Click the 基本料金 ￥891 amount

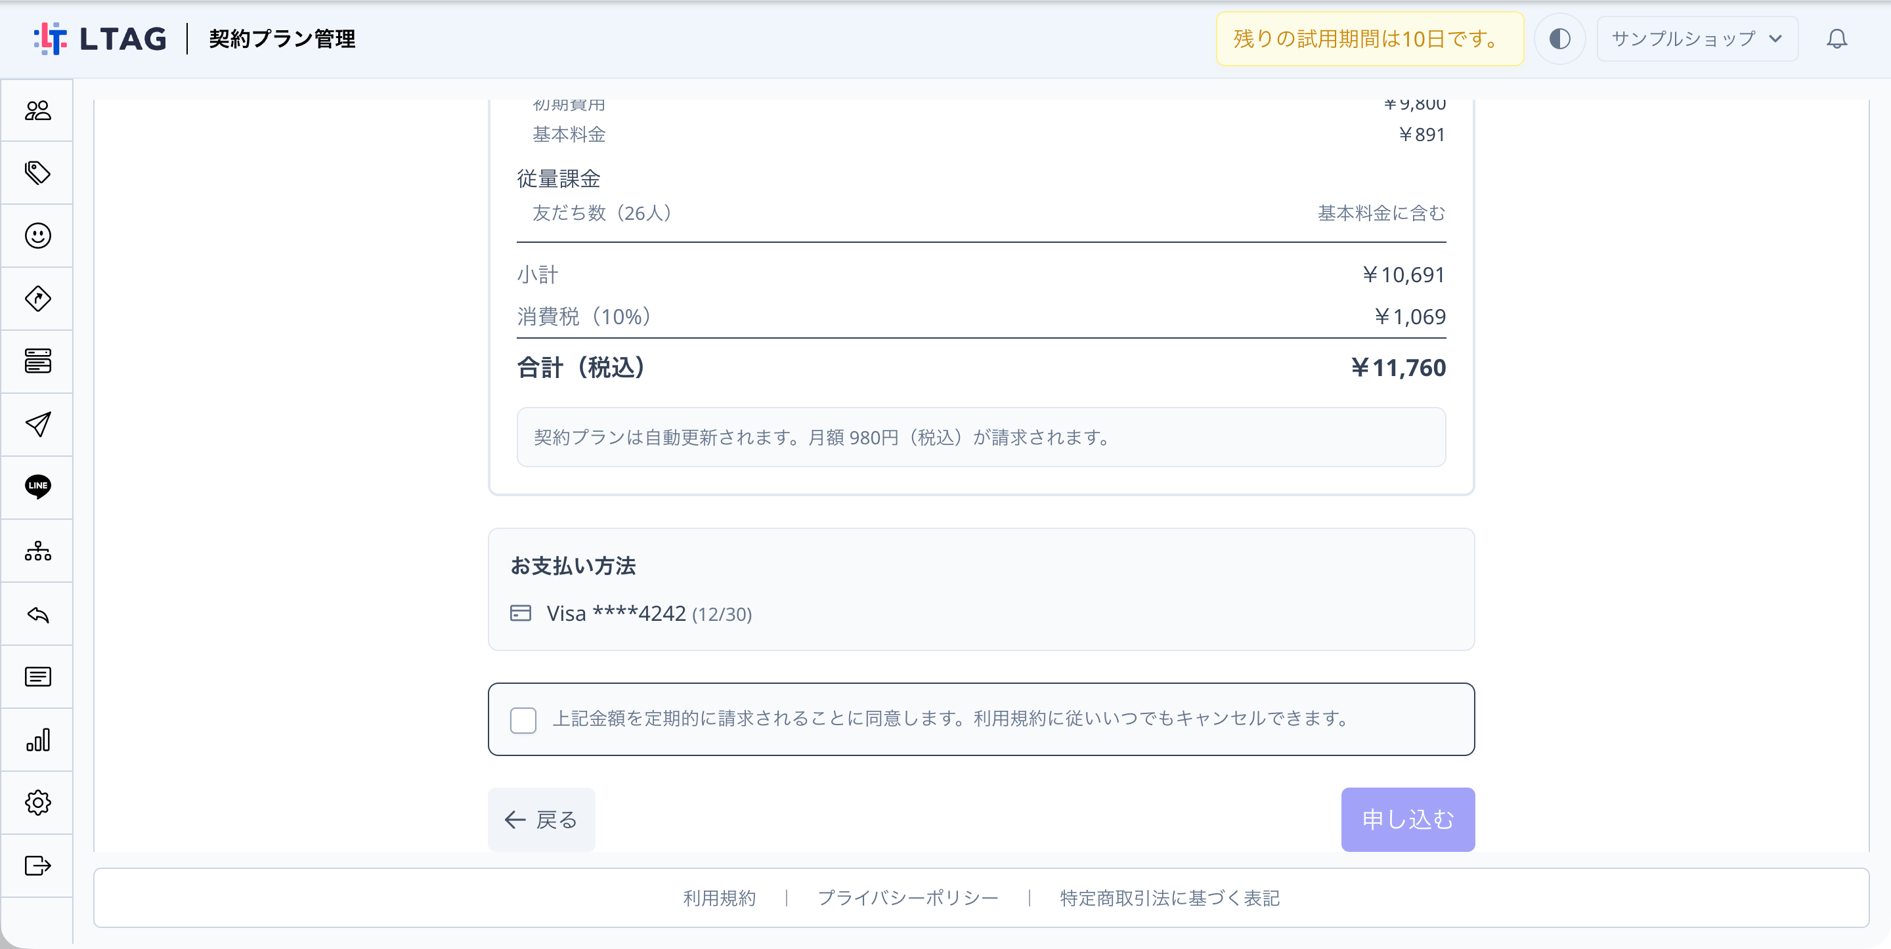click(x=1421, y=135)
